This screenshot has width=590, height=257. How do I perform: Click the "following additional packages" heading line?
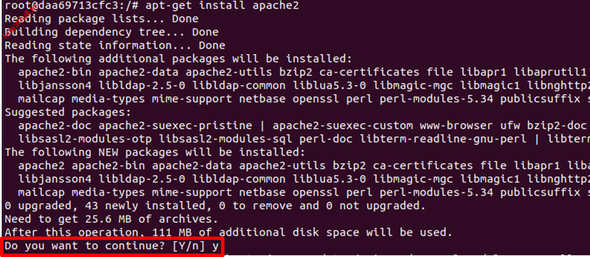point(178,59)
